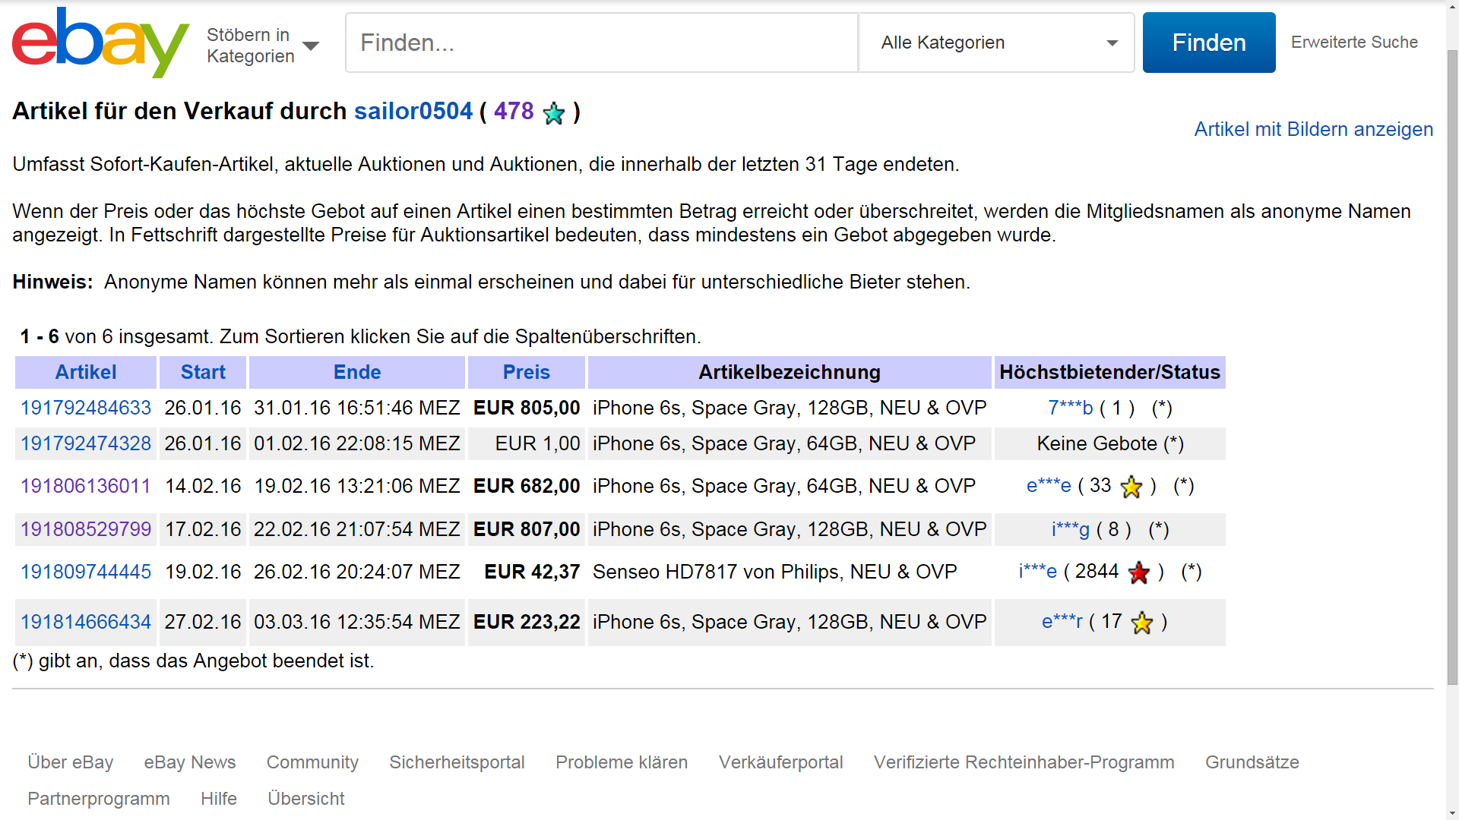Click price EUR 682,00
The width and height of the screenshot is (1459, 820).
[x=527, y=486]
